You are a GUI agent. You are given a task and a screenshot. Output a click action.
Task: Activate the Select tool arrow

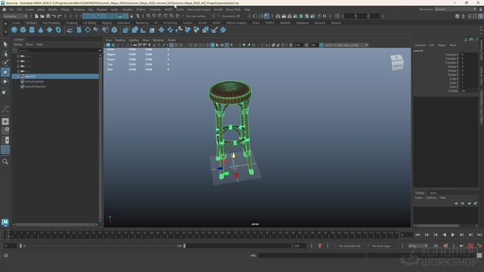pyautogui.click(x=5, y=44)
